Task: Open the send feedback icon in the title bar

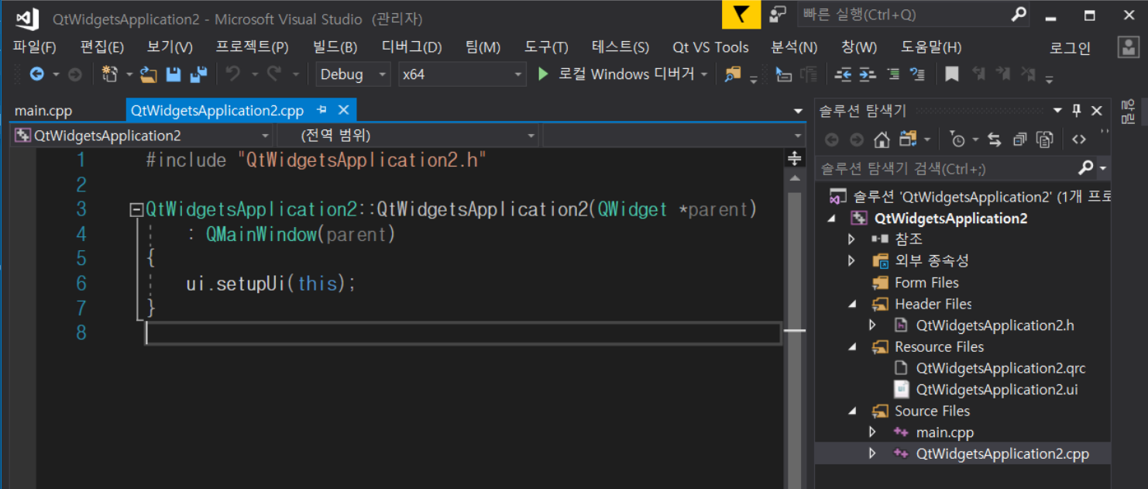Action: [x=778, y=15]
